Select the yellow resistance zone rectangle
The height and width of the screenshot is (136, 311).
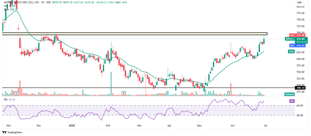[x=135, y=34]
